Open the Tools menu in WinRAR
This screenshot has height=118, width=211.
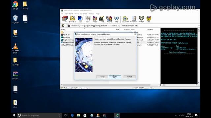click(77, 14)
